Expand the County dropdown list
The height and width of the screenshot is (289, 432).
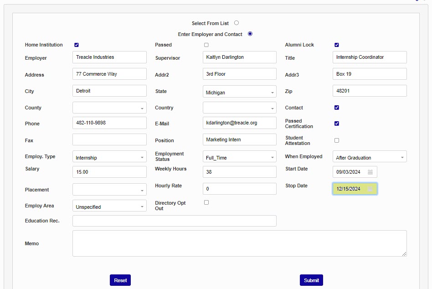pos(109,108)
